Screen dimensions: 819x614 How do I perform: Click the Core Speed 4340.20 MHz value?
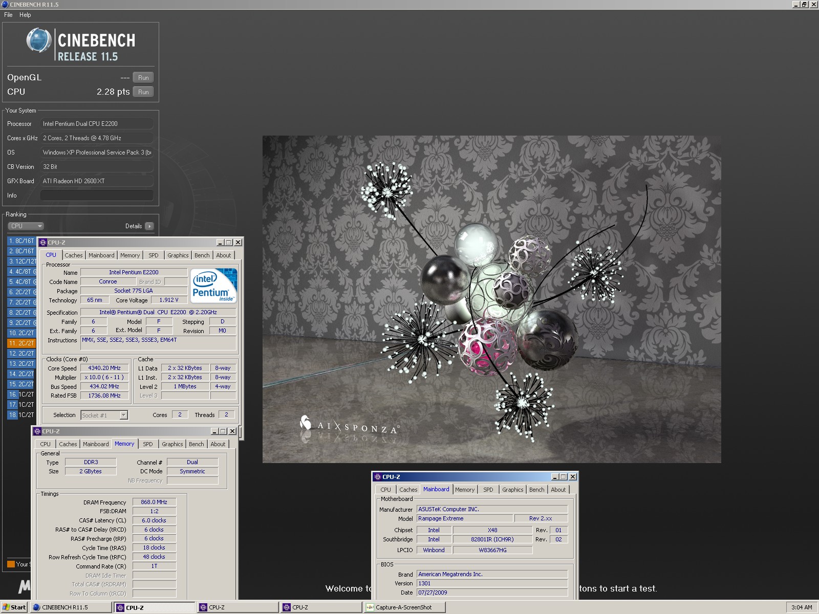pos(104,368)
